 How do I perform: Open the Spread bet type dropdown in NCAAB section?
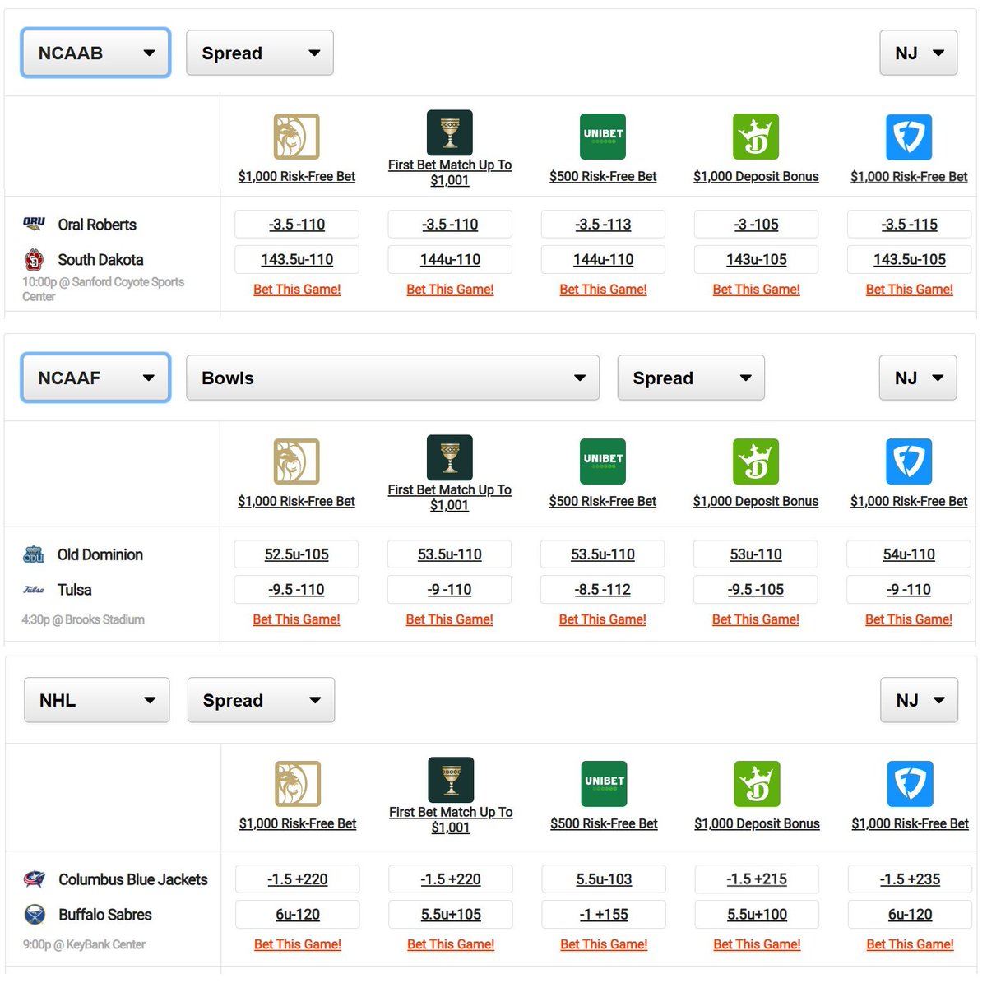tap(260, 53)
